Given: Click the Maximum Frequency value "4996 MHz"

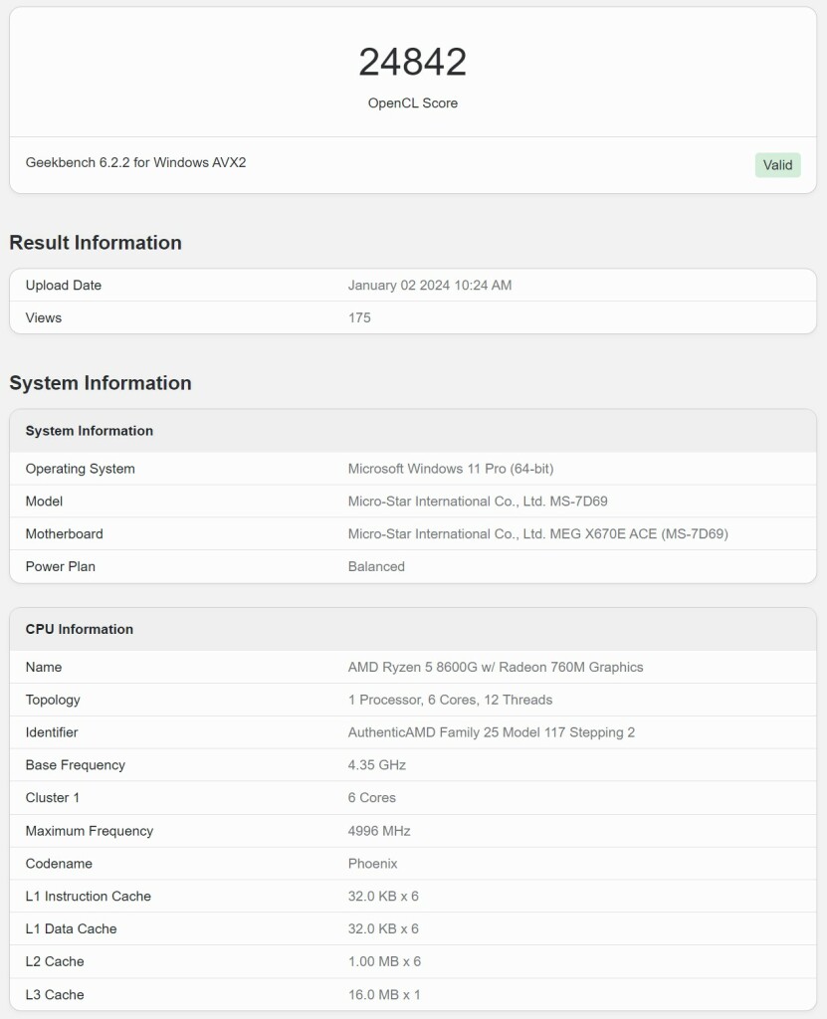Looking at the screenshot, I should [x=379, y=831].
